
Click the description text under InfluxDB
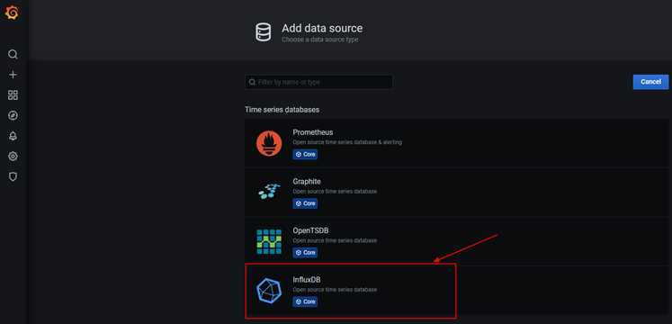point(335,290)
